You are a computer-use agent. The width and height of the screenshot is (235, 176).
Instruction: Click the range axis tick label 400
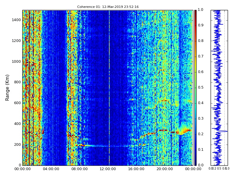point(17,124)
